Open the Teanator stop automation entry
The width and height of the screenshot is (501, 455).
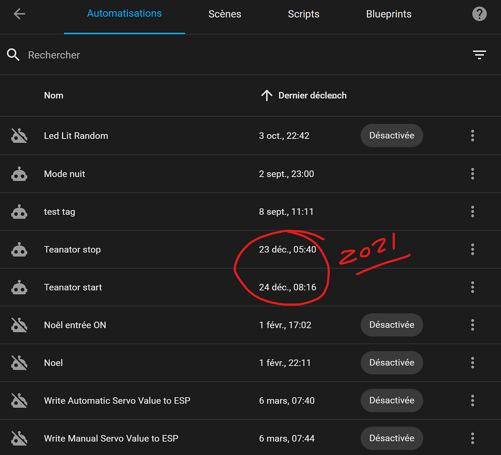72,250
